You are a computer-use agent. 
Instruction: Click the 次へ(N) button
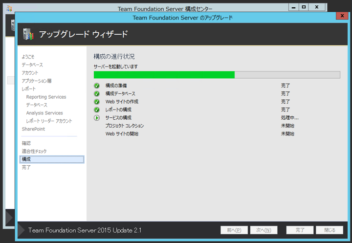point(264,230)
